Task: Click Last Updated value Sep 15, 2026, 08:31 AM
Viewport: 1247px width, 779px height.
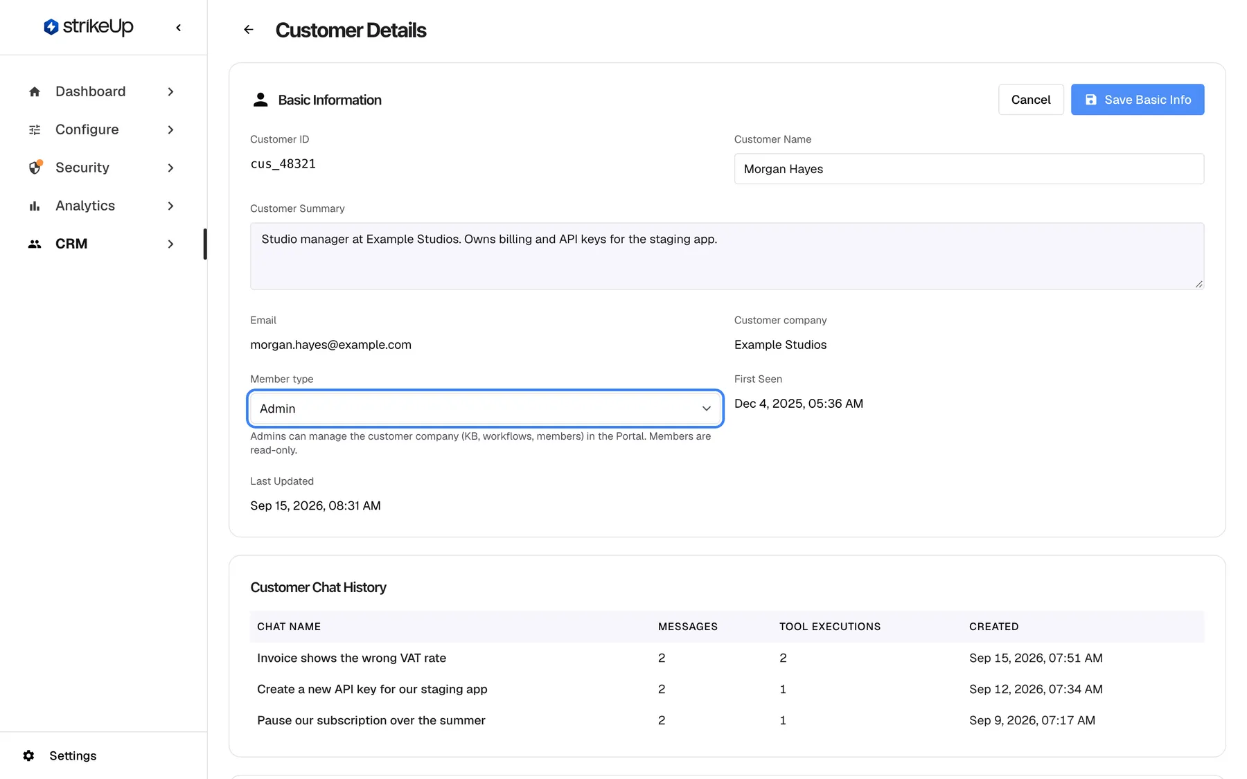Action: coord(315,505)
